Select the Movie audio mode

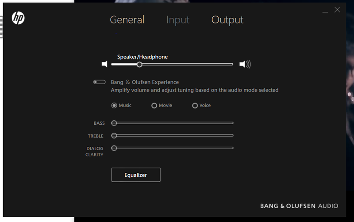pyautogui.click(x=154, y=106)
